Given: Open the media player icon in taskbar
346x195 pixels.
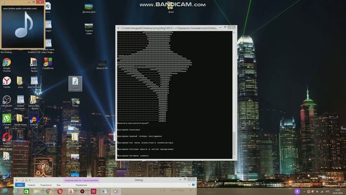Looking at the screenshot, I should pos(115,191).
